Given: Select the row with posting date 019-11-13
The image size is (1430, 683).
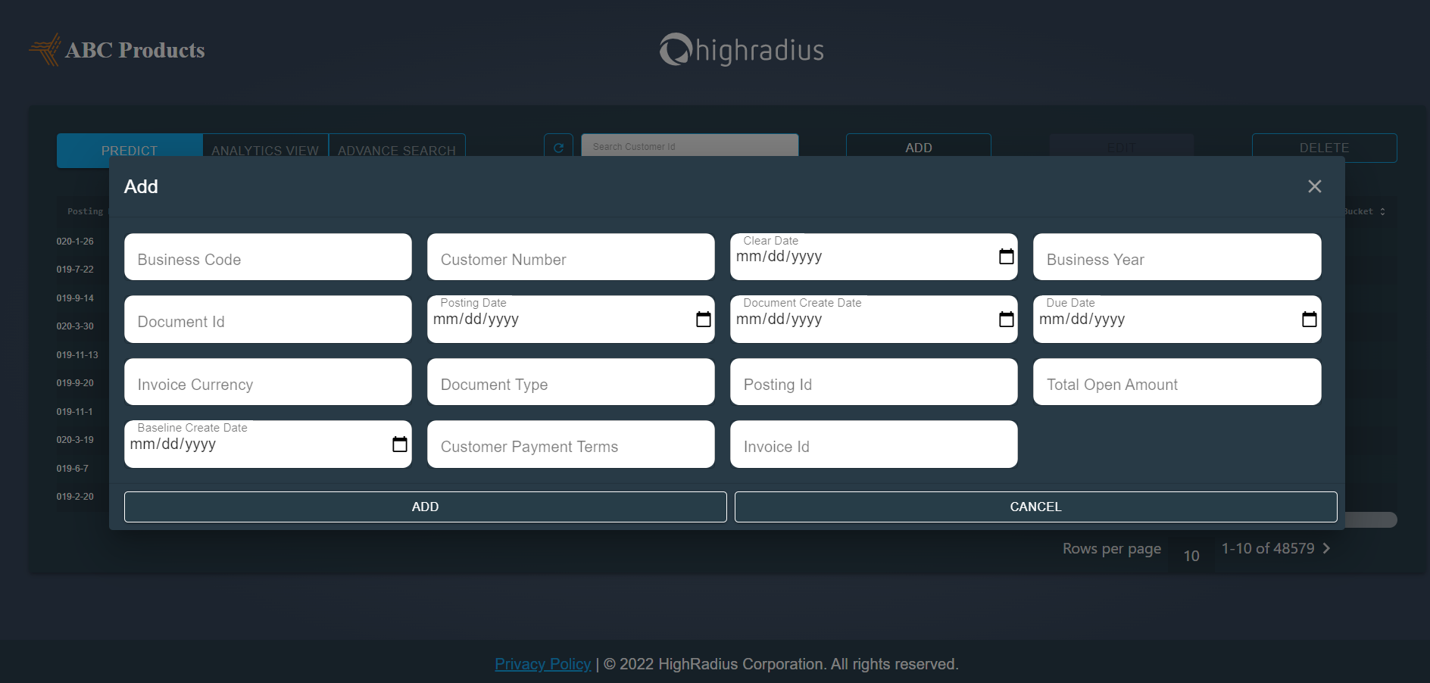Looking at the screenshot, I should 77,354.
